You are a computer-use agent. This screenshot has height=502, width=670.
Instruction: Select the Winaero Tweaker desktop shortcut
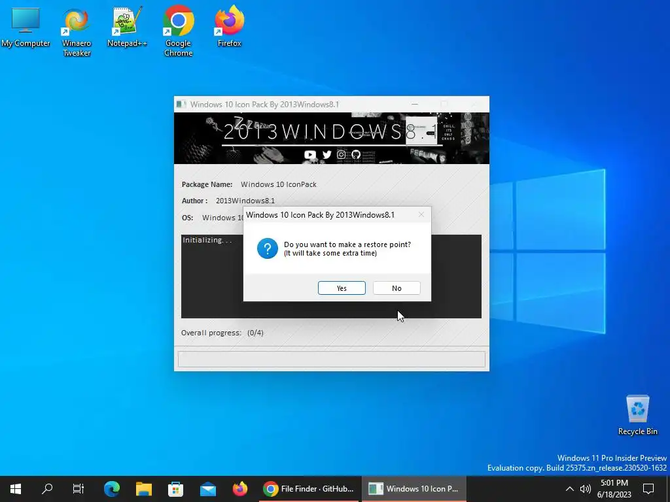tap(77, 32)
